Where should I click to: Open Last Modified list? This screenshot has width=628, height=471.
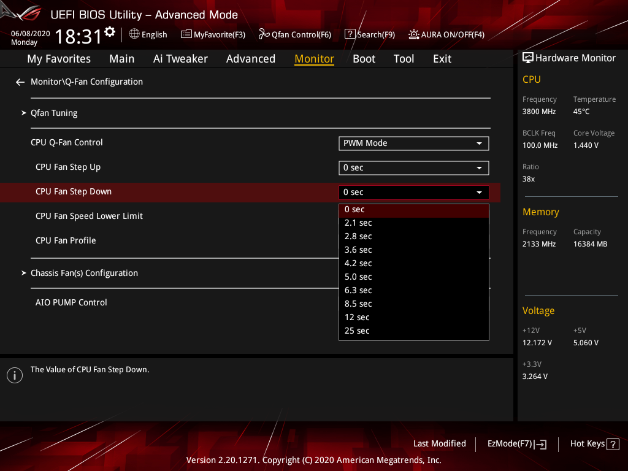point(439,444)
